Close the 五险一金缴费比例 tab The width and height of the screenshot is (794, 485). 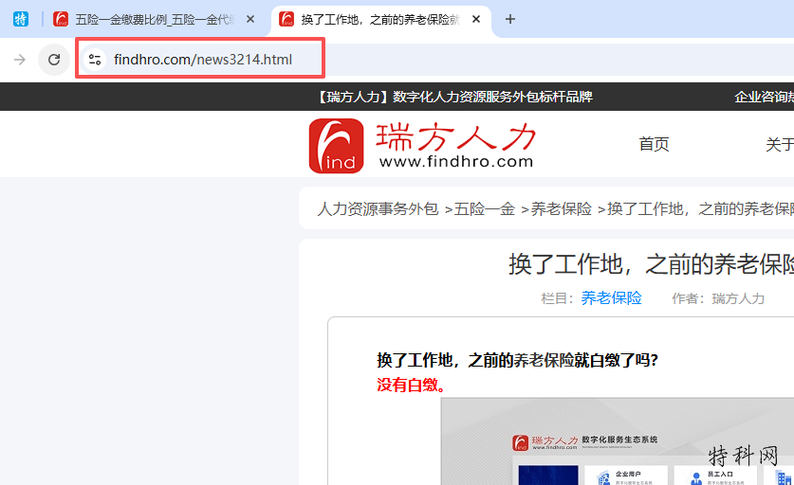click(x=250, y=19)
